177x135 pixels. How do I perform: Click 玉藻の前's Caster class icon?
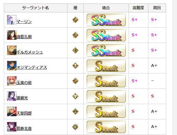click(75, 81)
